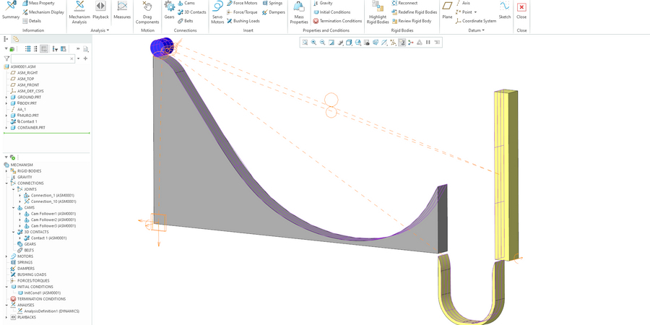Click the Redefine Rigid Bodies button

pyautogui.click(x=417, y=12)
